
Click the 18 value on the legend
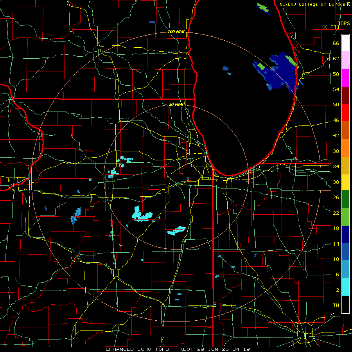(x=336, y=228)
